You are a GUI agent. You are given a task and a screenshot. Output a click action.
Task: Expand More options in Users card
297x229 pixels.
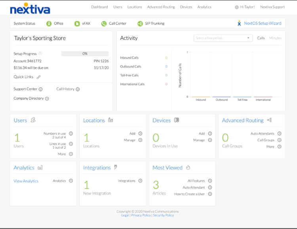pos(71,154)
